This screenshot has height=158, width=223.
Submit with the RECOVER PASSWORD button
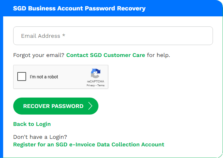pyautogui.click(x=56, y=106)
